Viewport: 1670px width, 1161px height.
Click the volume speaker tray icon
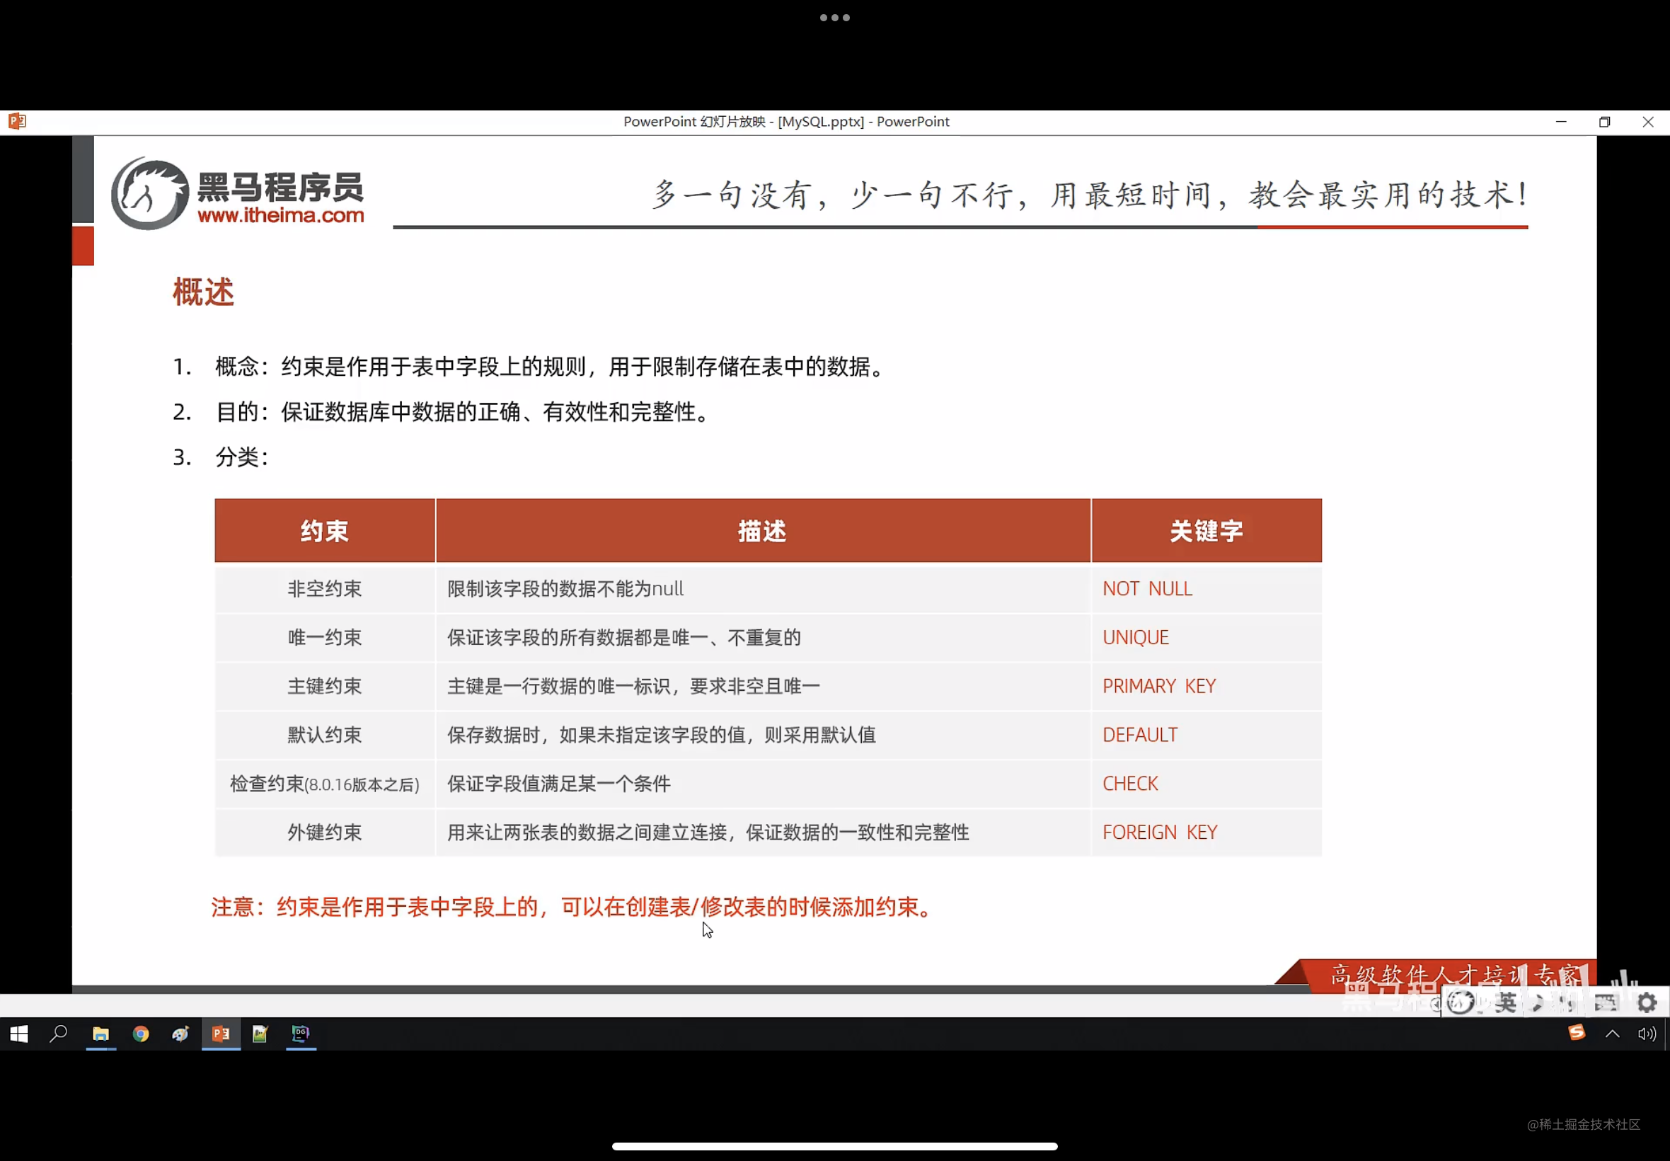click(x=1646, y=1033)
